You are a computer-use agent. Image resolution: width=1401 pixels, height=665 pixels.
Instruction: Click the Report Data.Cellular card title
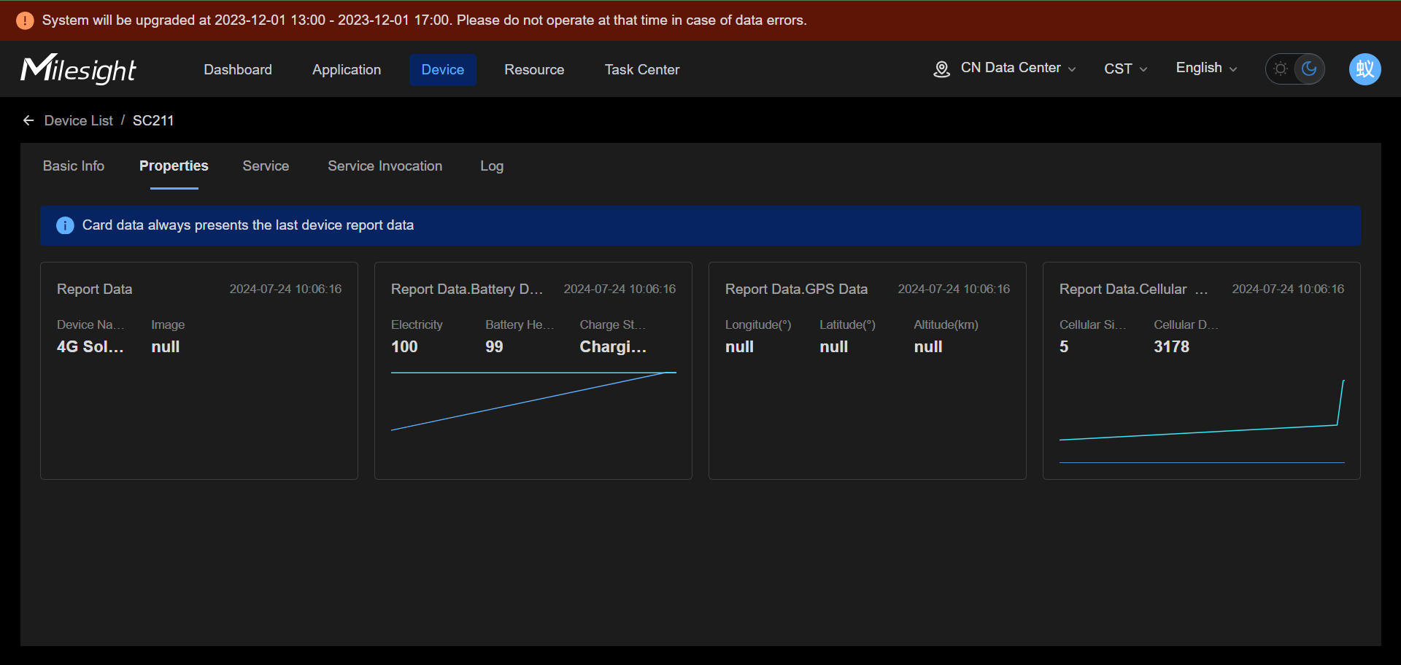click(x=1133, y=289)
